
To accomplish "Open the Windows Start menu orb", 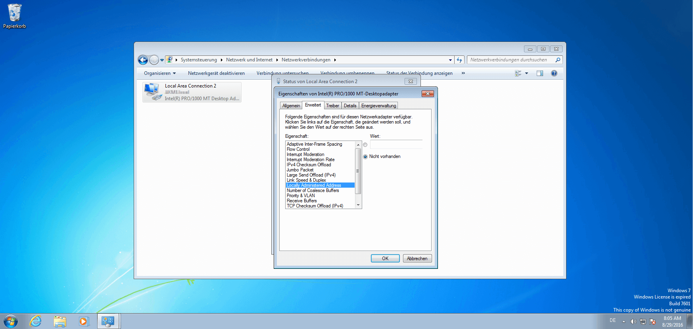I will [11, 321].
